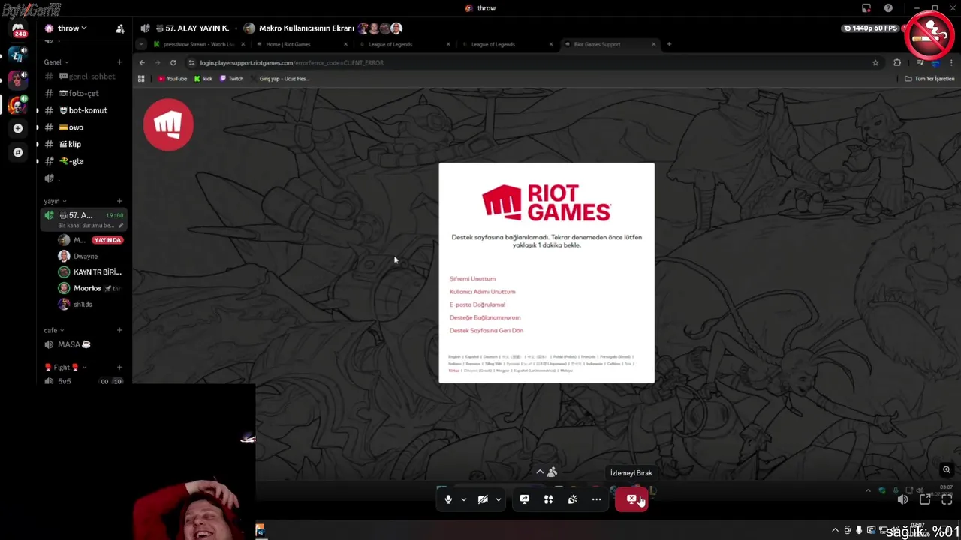The height and width of the screenshot is (540, 961).
Task: Open Discord direct messages home icon
Action: (17, 30)
